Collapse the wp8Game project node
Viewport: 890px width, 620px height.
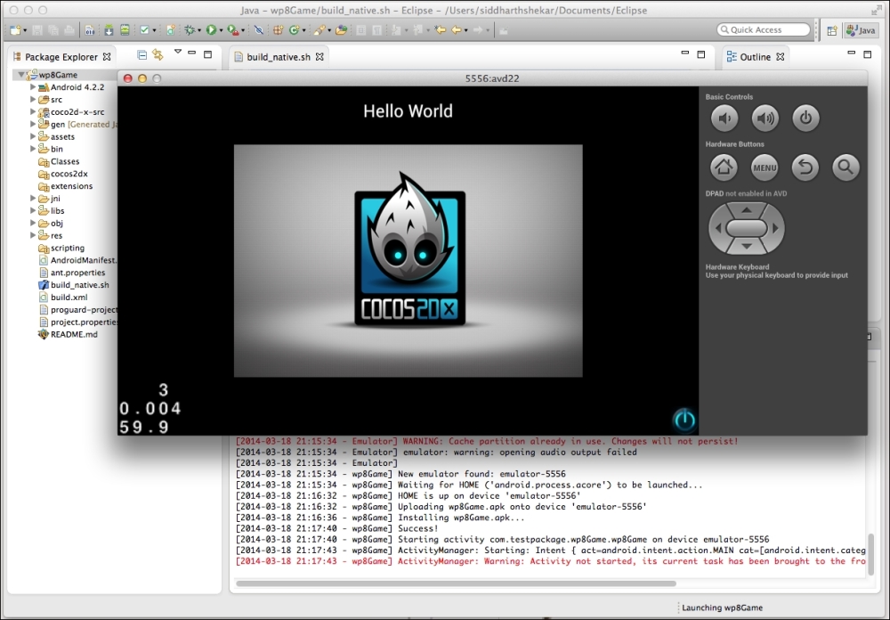point(21,75)
